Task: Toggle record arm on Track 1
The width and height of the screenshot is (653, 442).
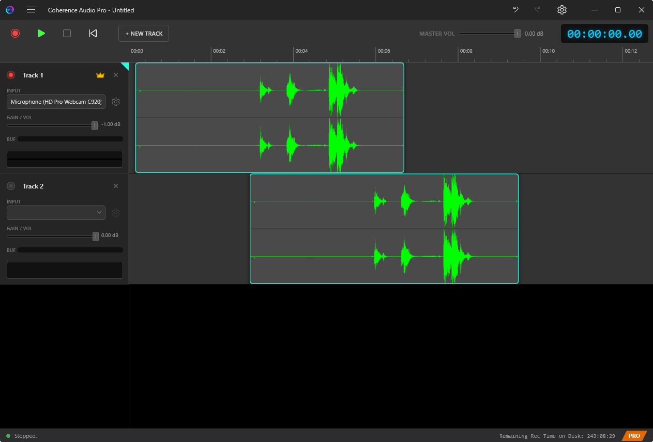Action: pyautogui.click(x=11, y=75)
